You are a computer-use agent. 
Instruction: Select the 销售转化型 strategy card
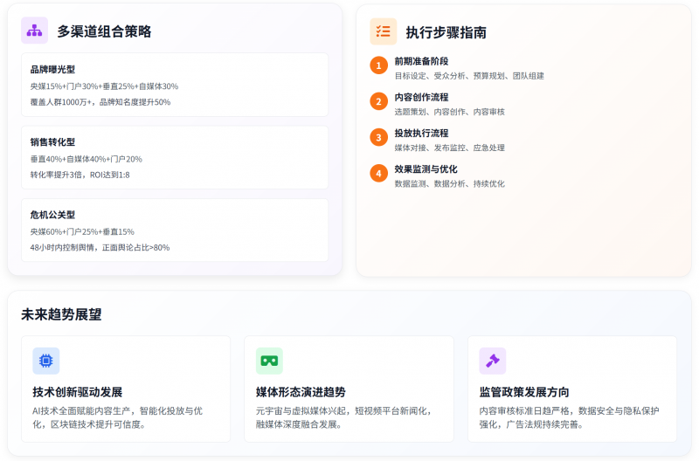point(175,157)
